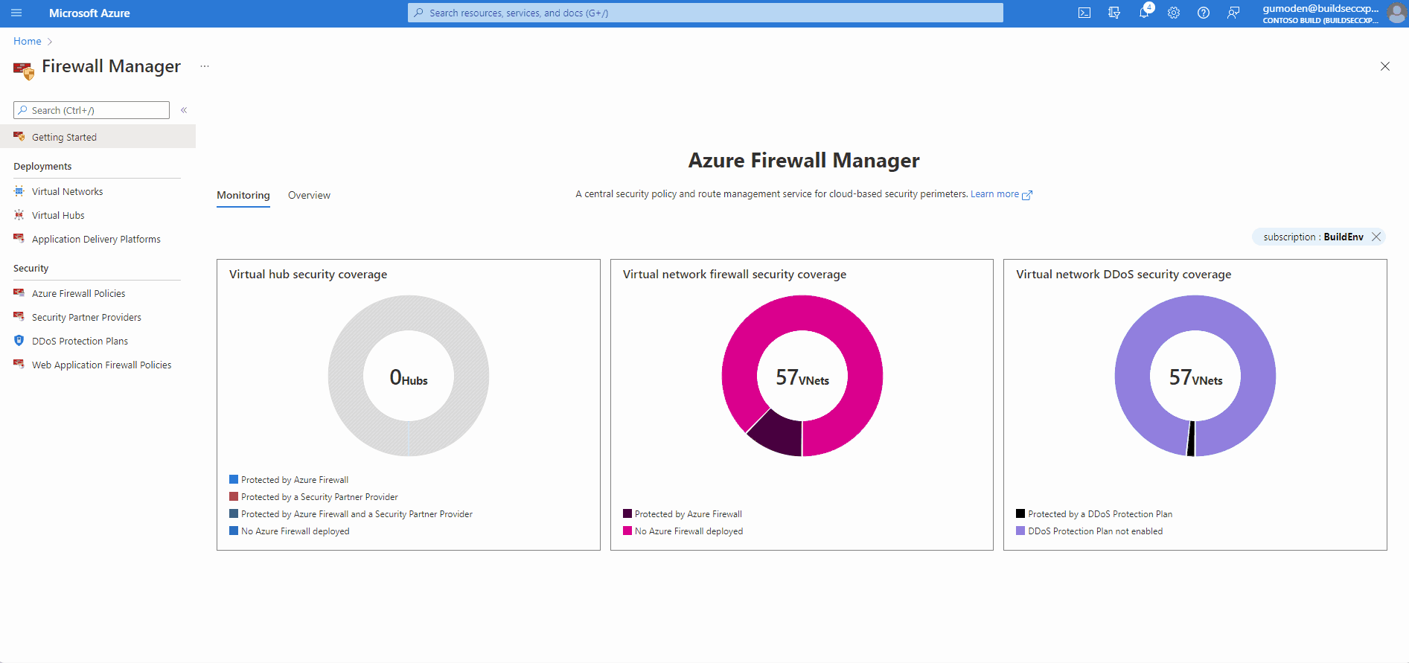Click the subscription BuildEnv filter pill

click(x=1313, y=237)
